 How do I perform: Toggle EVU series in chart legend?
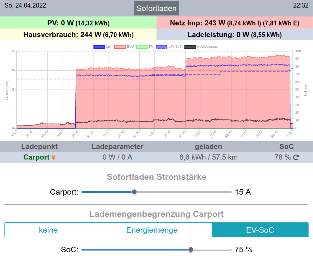124,47
